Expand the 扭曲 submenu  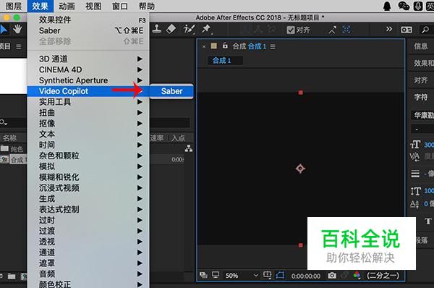88,113
